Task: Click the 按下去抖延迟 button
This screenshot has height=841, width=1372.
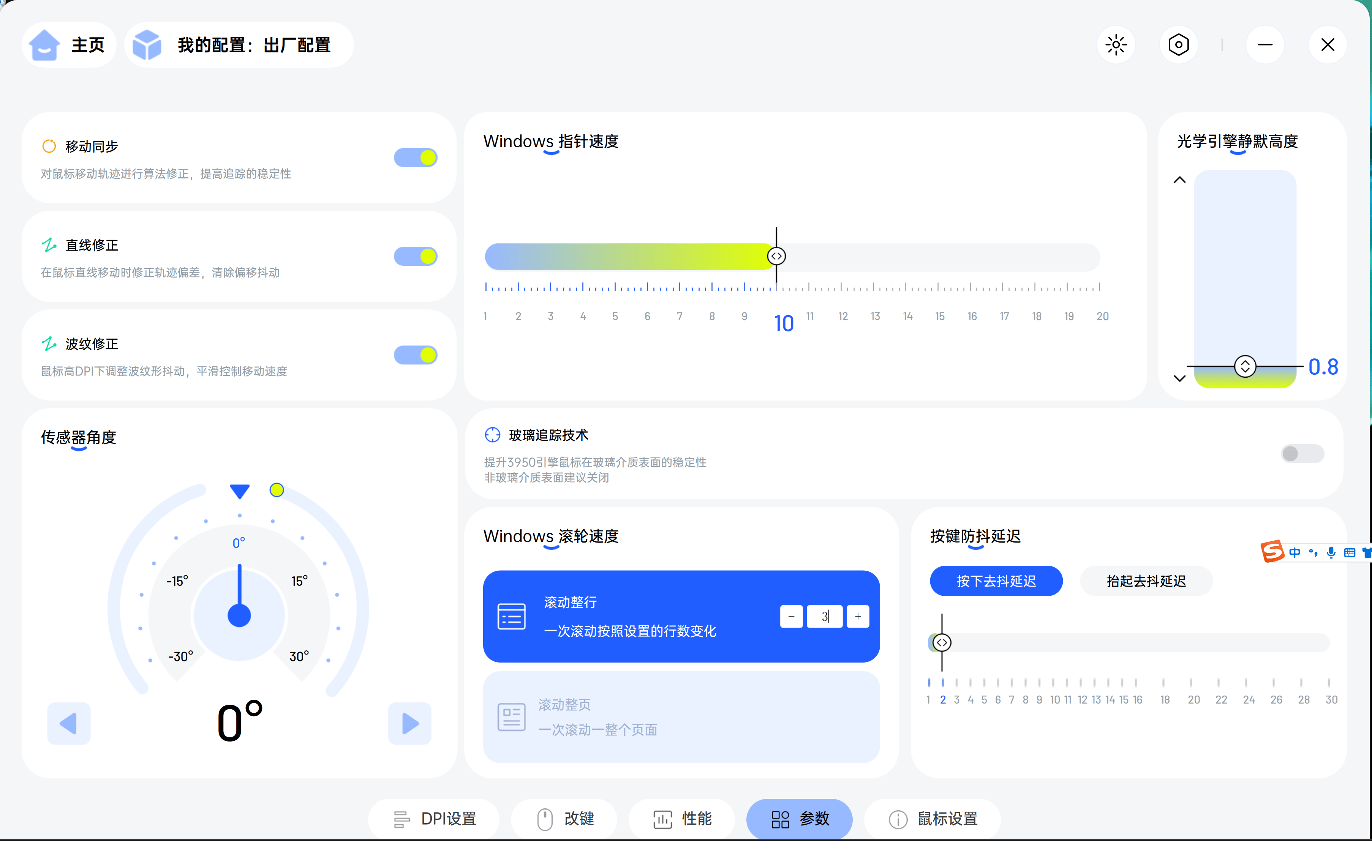Action: click(996, 581)
